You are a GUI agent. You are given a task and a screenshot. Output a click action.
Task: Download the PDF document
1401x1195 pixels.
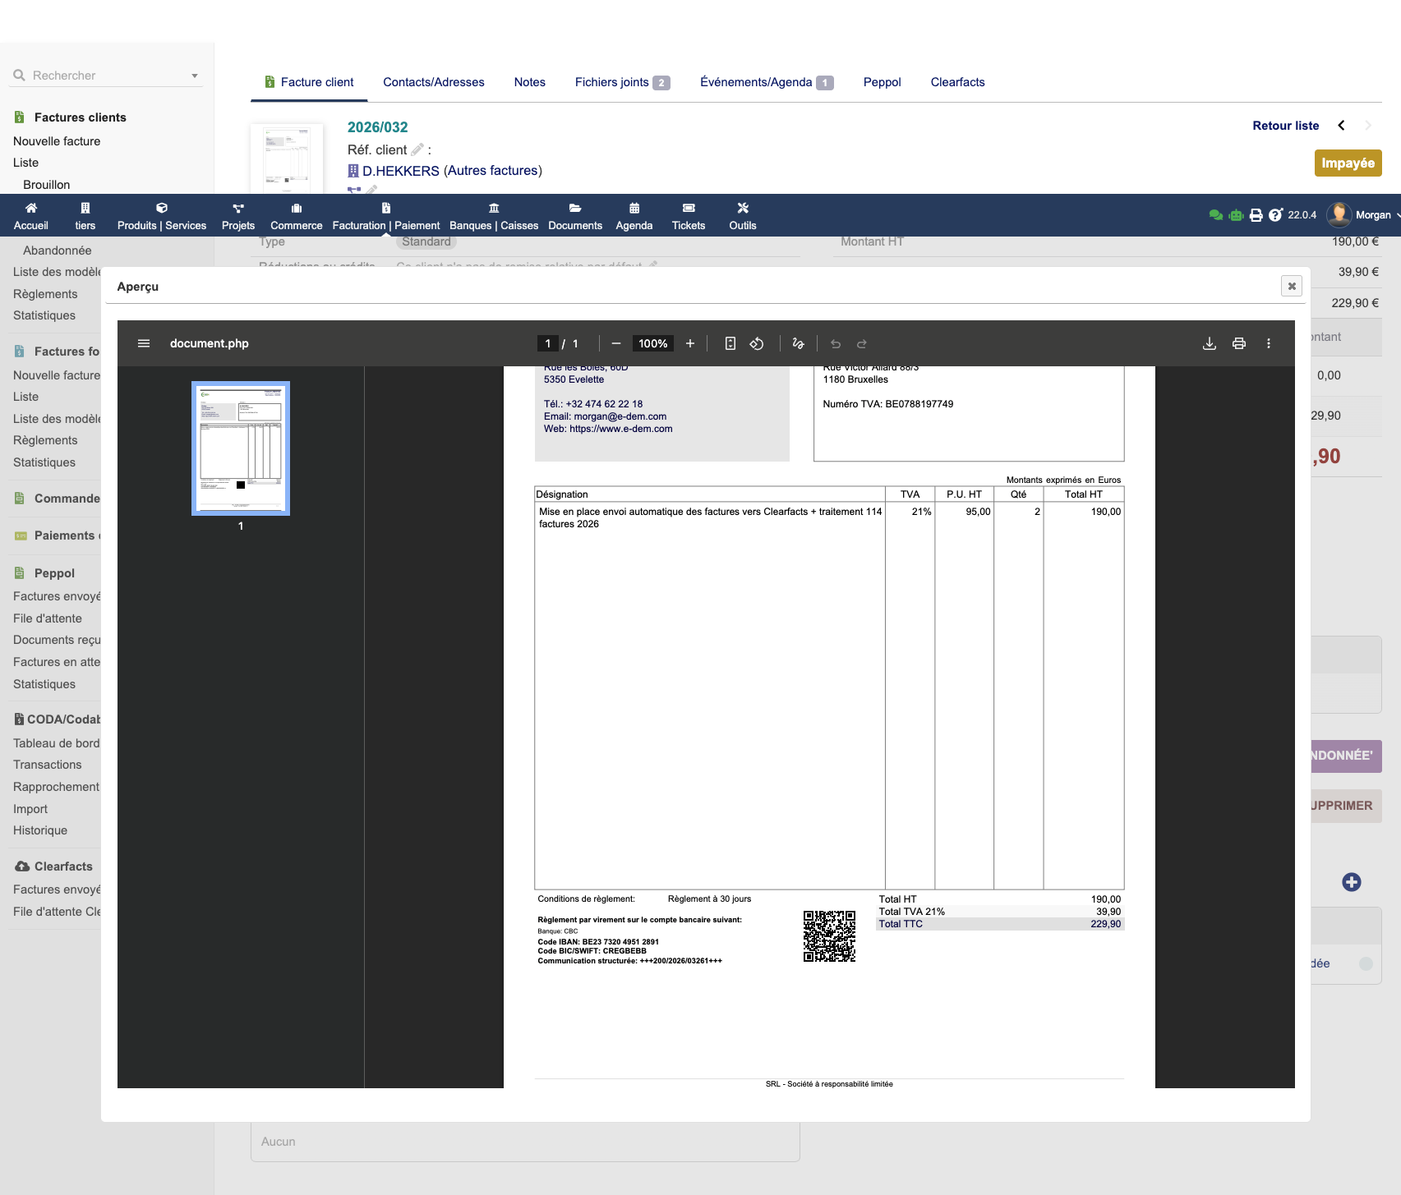pos(1209,343)
